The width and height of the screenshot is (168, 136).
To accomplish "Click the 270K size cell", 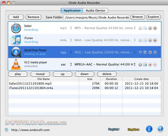I will coord(96,83).
